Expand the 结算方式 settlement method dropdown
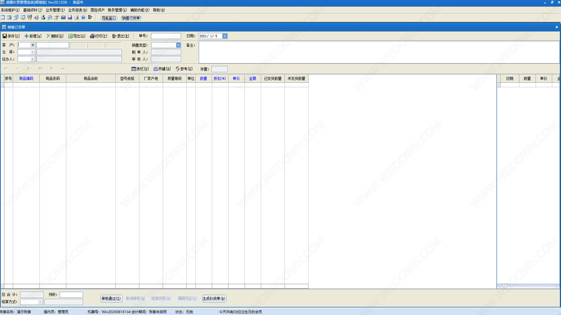This screenshot has height=315, width=561. [x=40, y=302]
